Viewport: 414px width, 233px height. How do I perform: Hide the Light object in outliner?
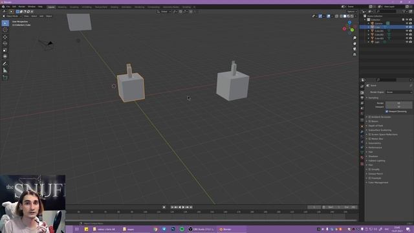[407, 41]
